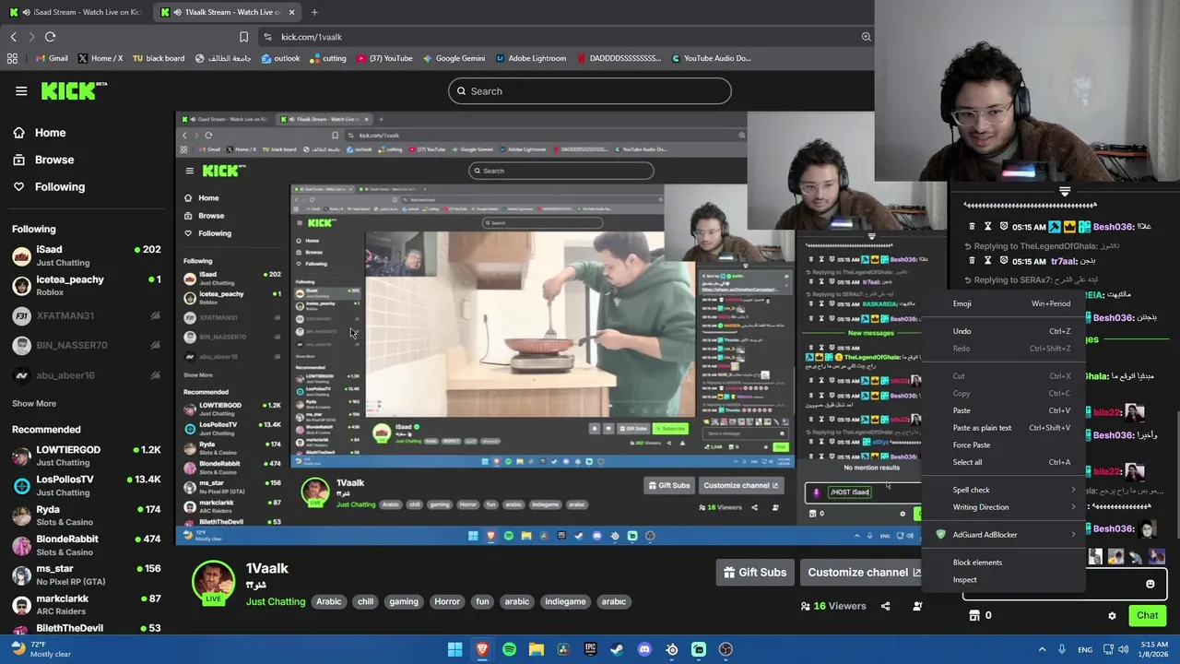Screen dimensions: 1180x664
Task: Close the 1Vaalk Stream tab
Action: pyautogui.click(x=291, y=12)
